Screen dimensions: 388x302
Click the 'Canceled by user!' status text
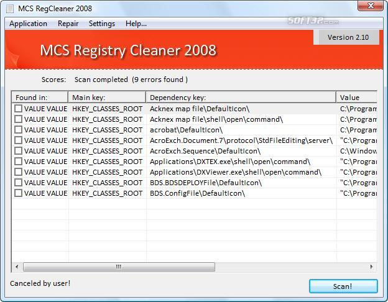click(x=40, y=283)
